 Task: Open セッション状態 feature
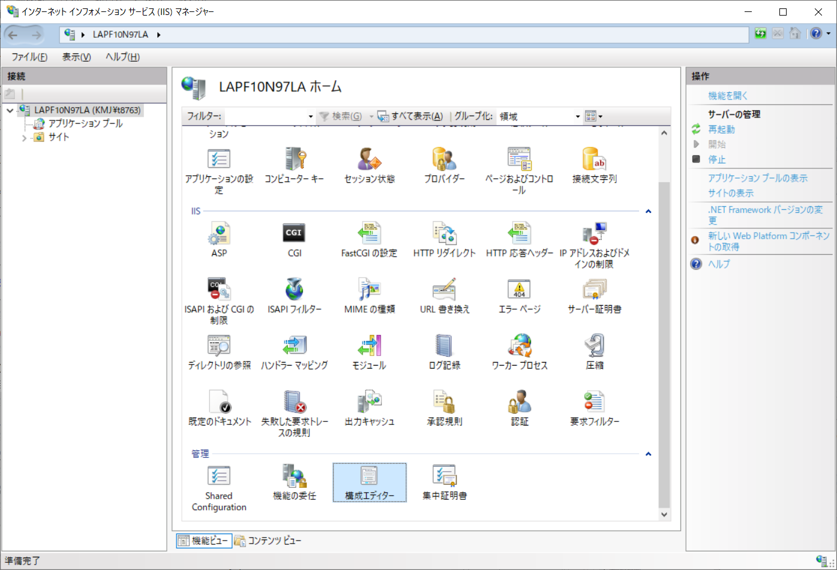coord(369,165)
